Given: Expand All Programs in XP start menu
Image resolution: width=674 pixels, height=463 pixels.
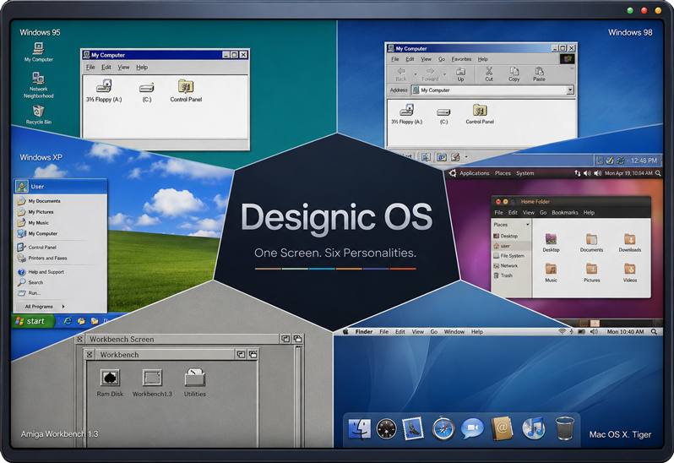Looking at the screenshot, I should tap(45, 307).
